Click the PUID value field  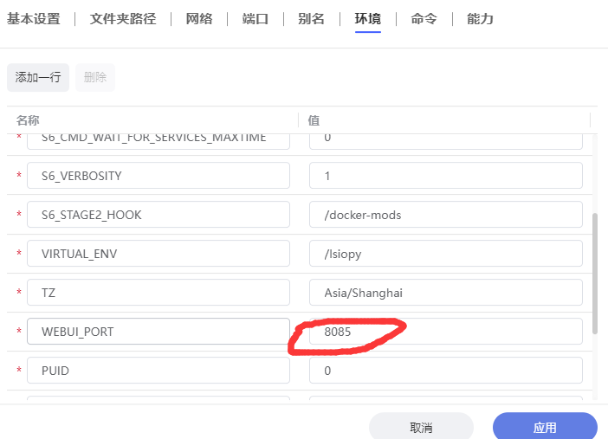click(445, 371)
